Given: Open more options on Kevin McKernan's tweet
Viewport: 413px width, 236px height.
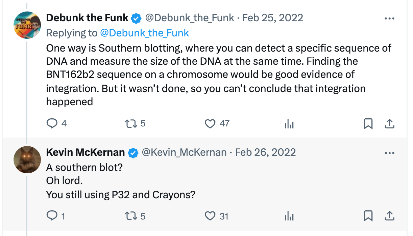Looking at the screenshot, I should coord(390,153).
